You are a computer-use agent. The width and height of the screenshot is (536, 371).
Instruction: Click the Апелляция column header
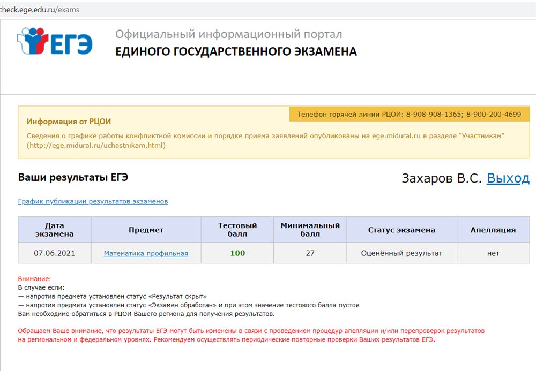493,230
